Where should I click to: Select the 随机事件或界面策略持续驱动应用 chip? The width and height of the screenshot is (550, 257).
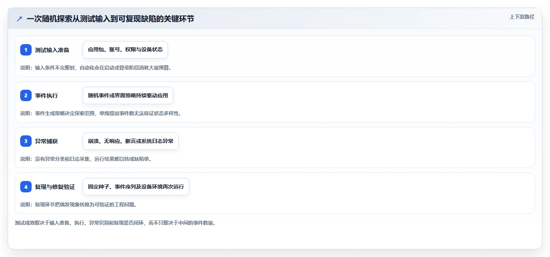(x=128, y=95)
